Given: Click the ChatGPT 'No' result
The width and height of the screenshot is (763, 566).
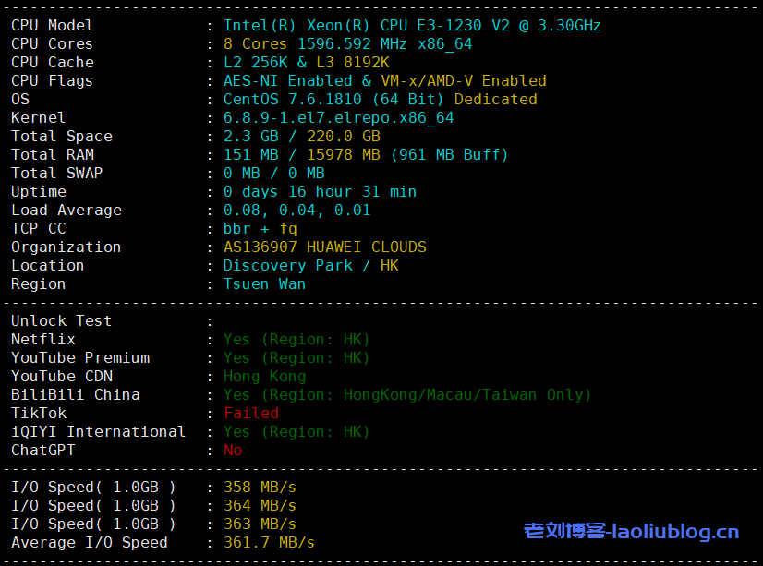Looking at the screenshot, I should point(232,451).
